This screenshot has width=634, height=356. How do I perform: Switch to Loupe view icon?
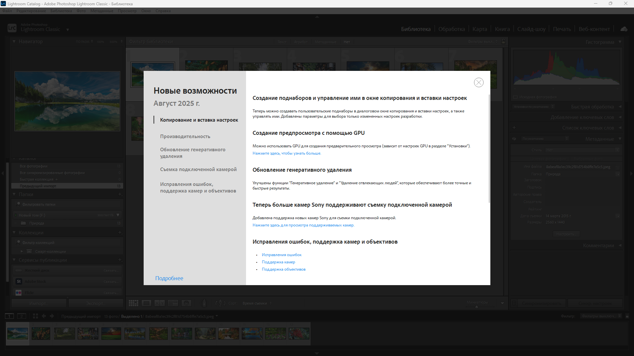click(146, 303)
